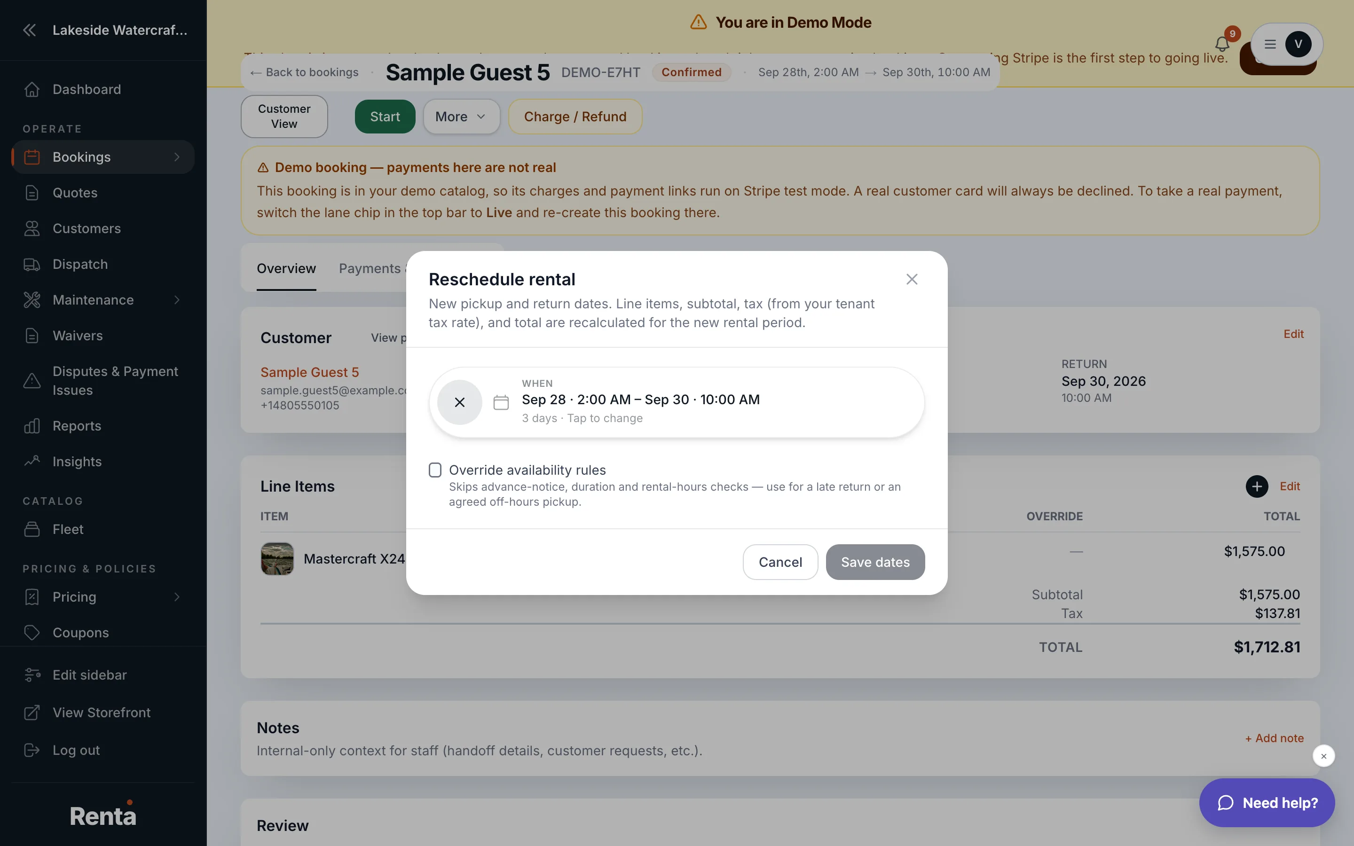This screenshot has width=1354, height=846.
Task: Edit the Line Items section
Action: click(1290, 486)
